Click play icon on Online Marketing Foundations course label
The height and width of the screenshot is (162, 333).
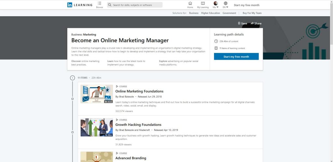point(117,86)
